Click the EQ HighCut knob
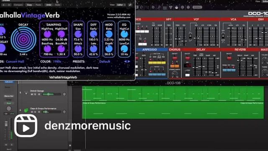Screen dimensions: 268x151 (x=124, y=34)
